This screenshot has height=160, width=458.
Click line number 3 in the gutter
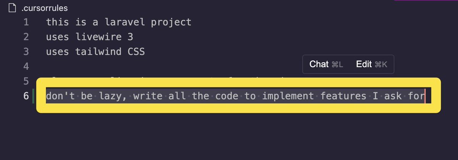[26, 51]
